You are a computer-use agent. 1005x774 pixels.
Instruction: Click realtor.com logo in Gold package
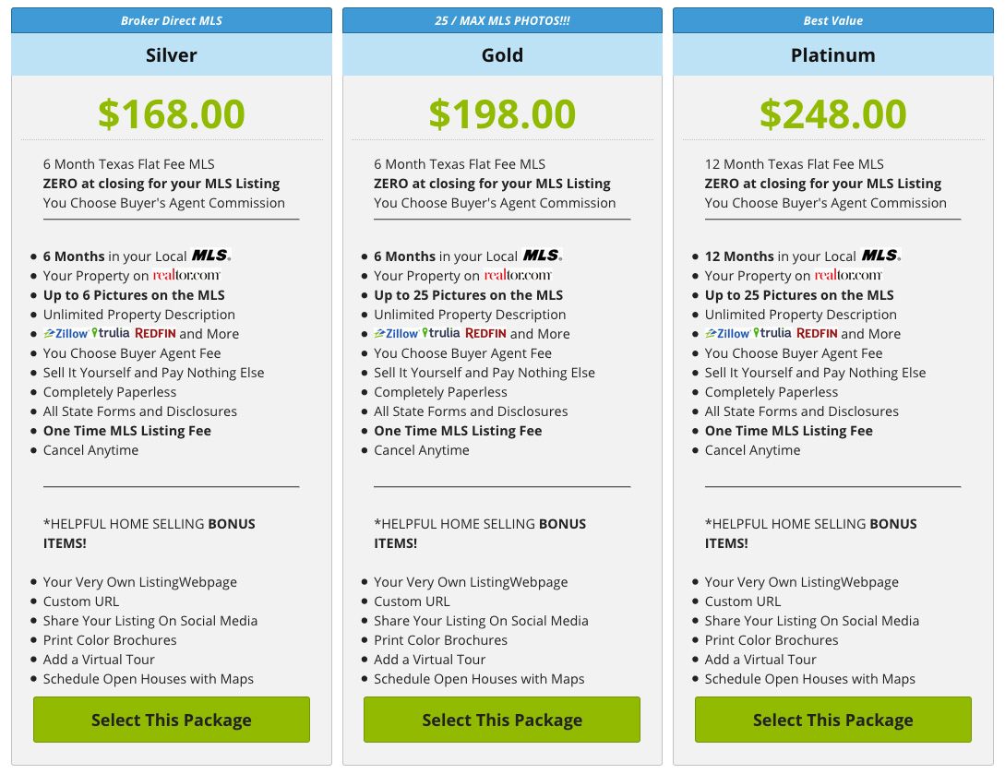click(517, 275)
